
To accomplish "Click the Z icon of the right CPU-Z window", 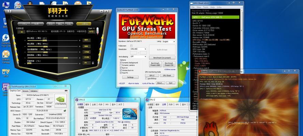I will coord(147,100).
